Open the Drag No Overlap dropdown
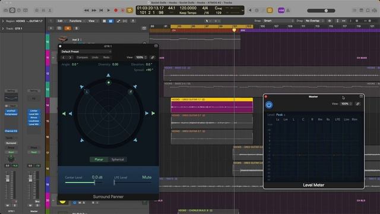This screenshot has width=380, height=214. click(x=314, y=21)
